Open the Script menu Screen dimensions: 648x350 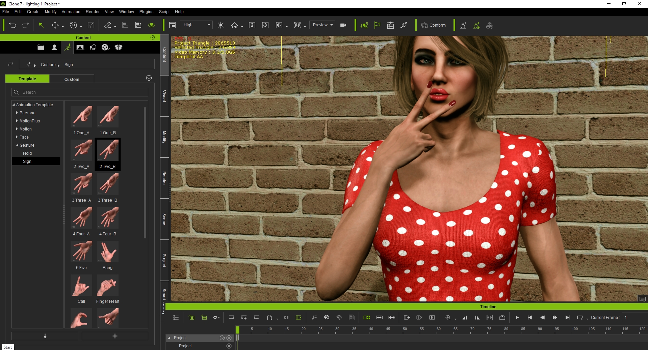164,12
